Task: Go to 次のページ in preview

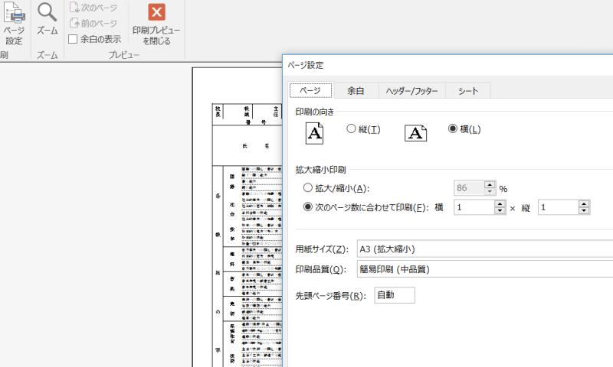Action: 93,8
